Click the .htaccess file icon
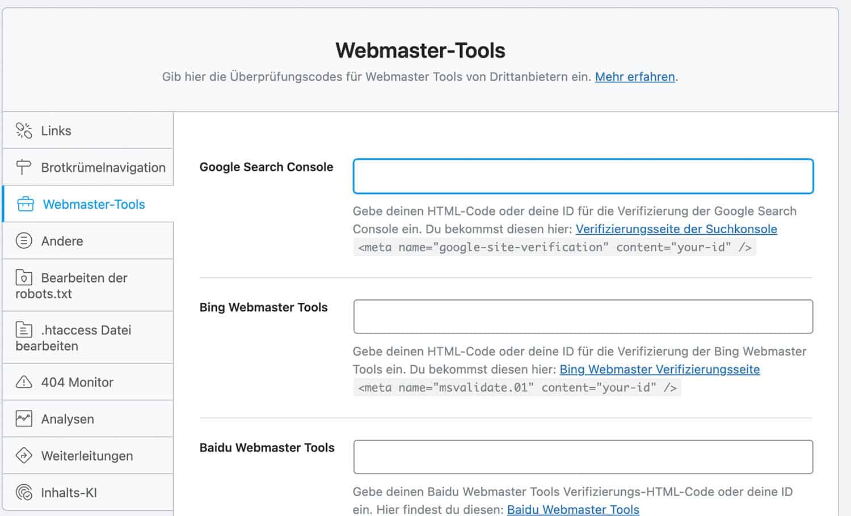Viewport: 851px width, 516px height. (x=24, y=329)
